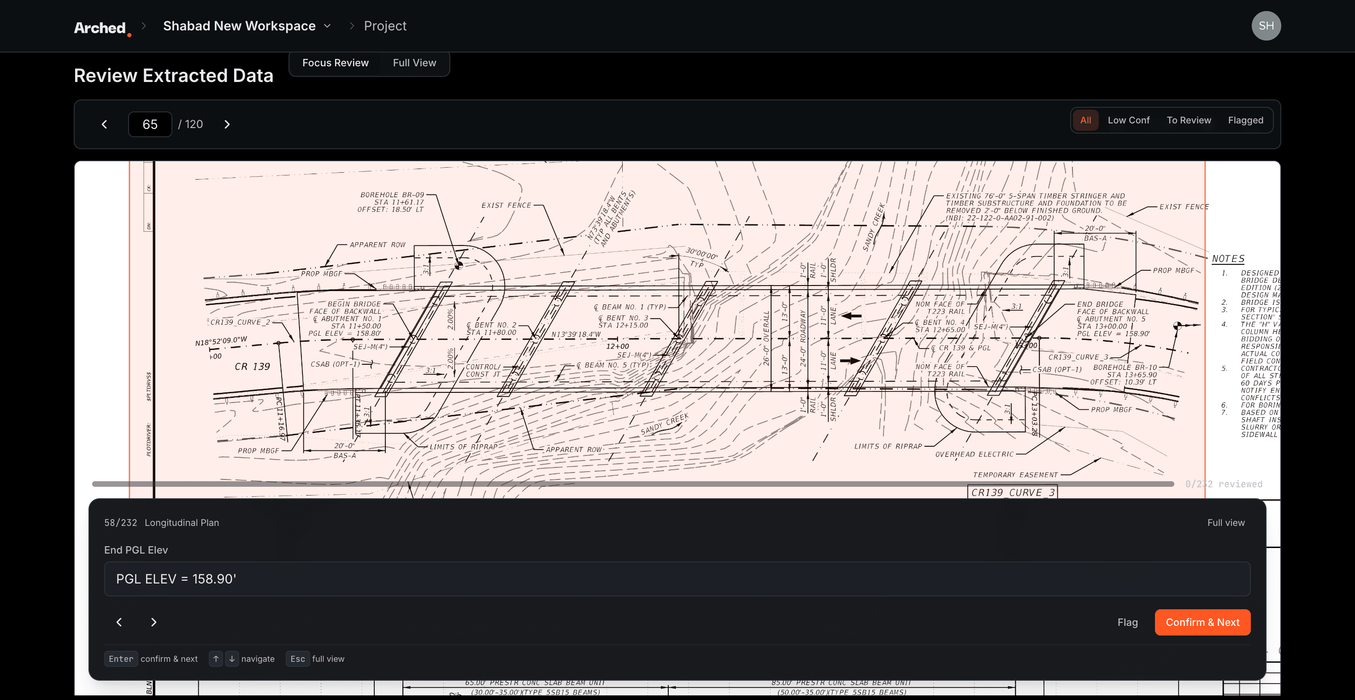Go to next page with right chevron
1355x700 pixels.
[x=227, y=124]
